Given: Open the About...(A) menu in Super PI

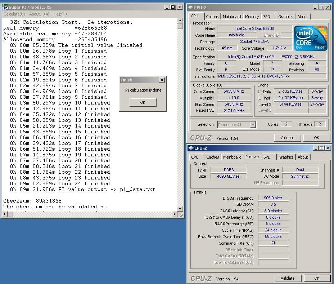Looking at the screenshot, I should (39, 14).
